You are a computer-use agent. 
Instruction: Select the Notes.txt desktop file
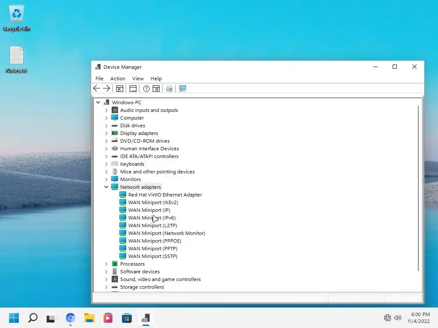(17, 60)
